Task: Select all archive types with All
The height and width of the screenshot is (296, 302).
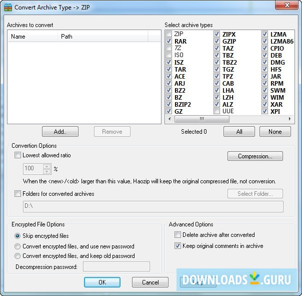Action: 239,132
